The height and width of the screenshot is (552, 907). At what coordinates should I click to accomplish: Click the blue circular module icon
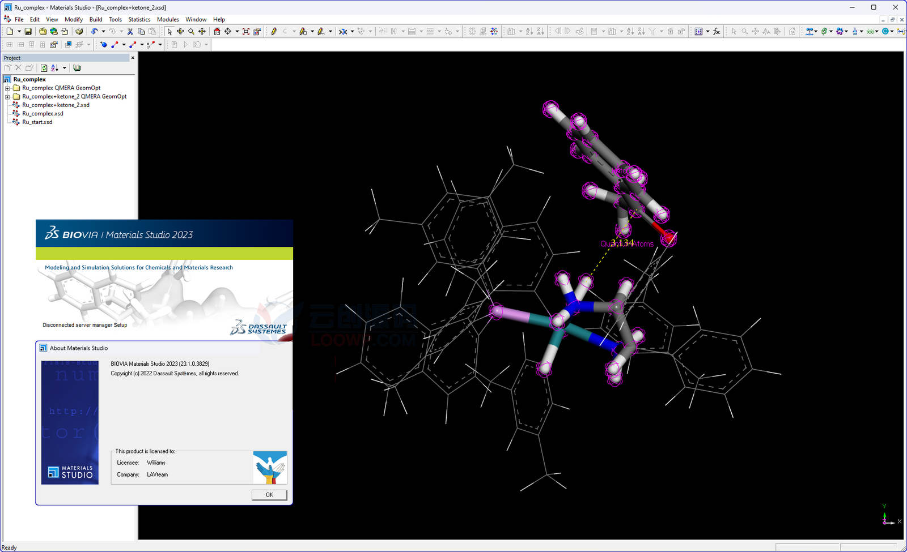tap(885, 32)
